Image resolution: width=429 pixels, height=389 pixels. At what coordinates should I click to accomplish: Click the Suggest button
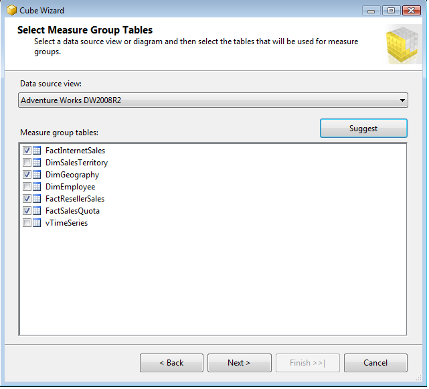tap(363, 128)
